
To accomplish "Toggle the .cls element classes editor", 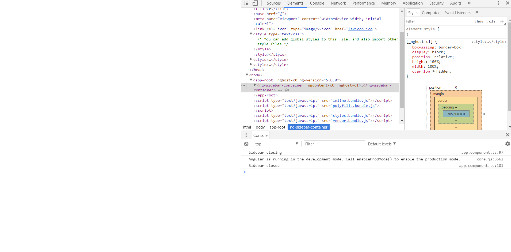I will tap(491, 21).
